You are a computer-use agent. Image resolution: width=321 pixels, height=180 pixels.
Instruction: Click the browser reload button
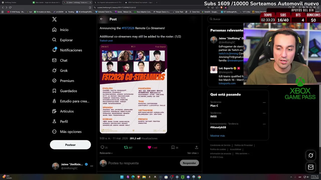point(10,7)
